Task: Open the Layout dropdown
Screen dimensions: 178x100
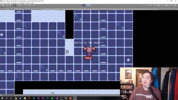Action: tap(173, 6)
